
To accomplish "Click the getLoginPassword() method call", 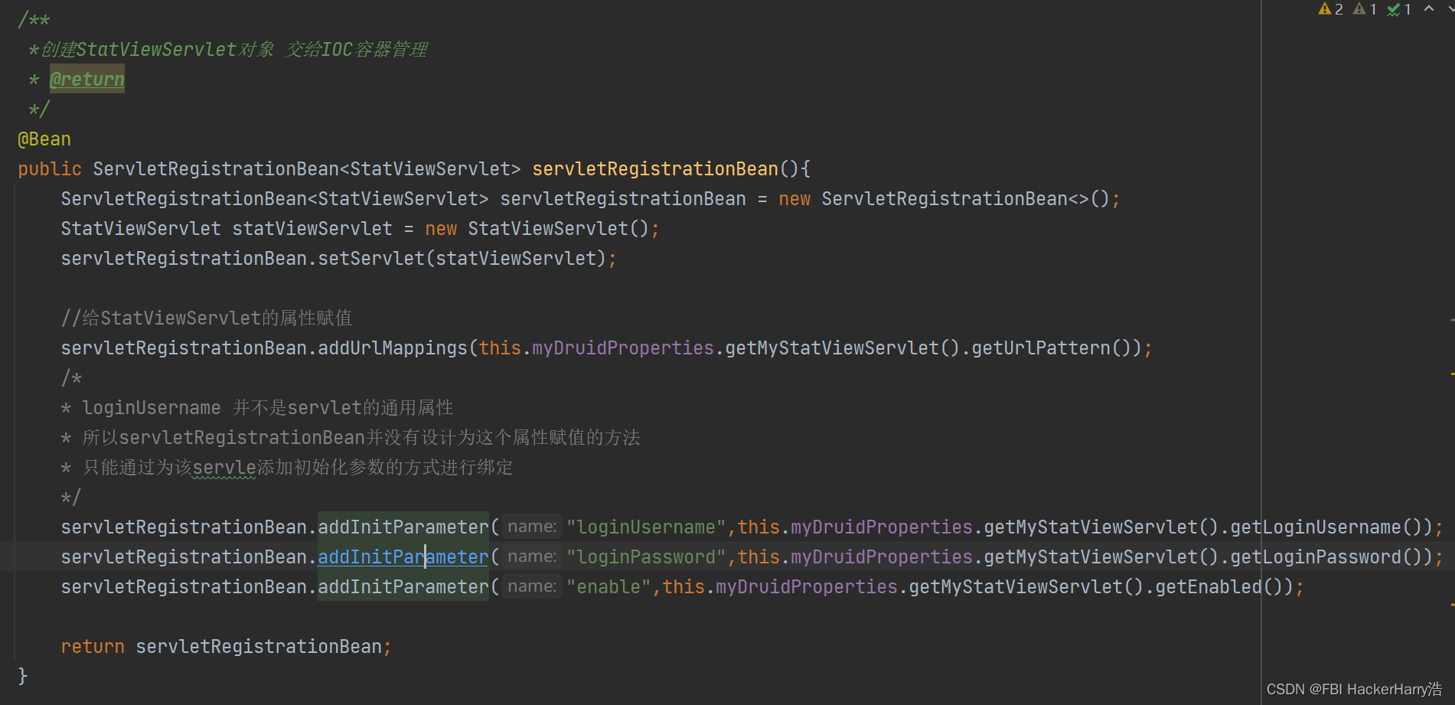I will pos(1326,557).
